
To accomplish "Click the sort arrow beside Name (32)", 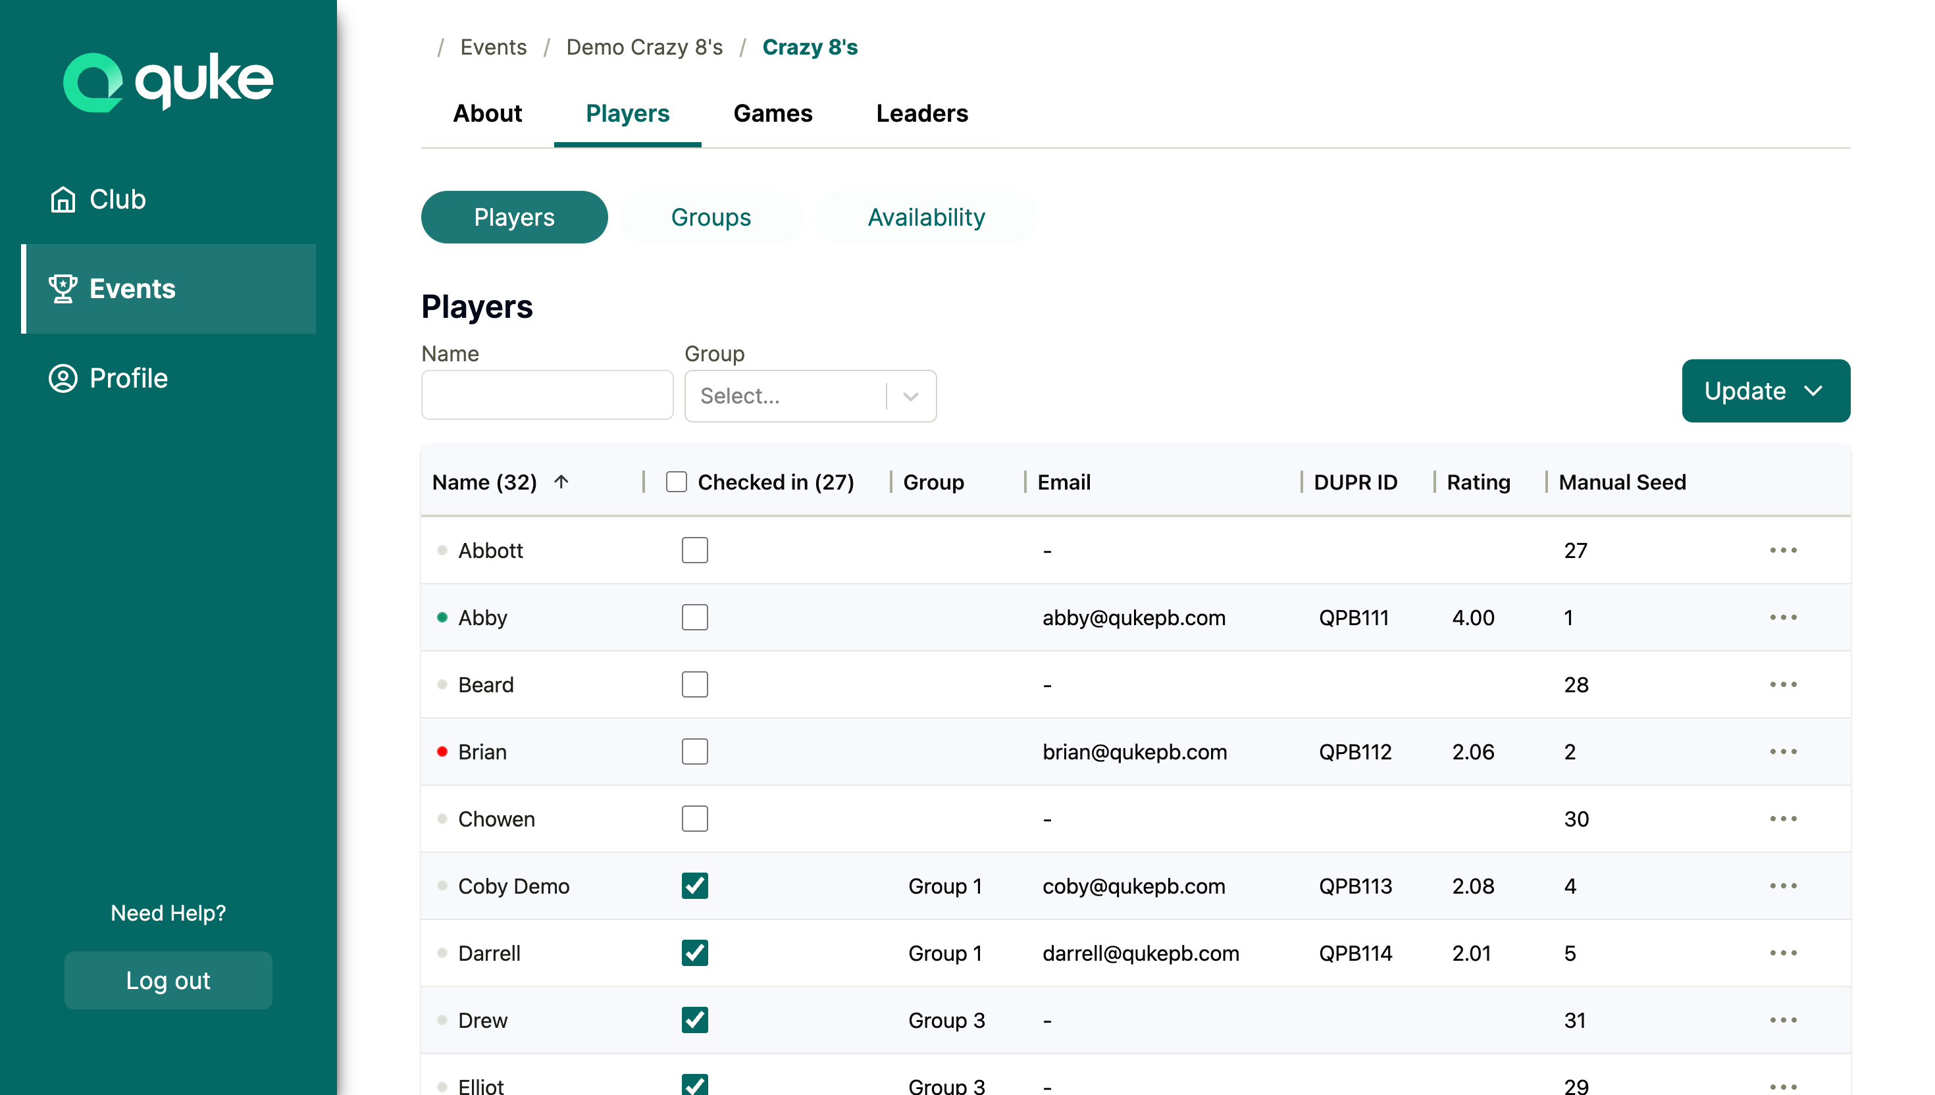I will click(561, 482).
